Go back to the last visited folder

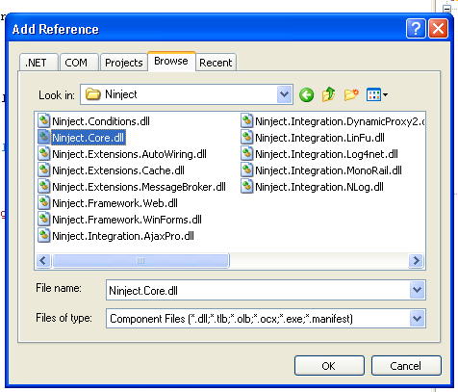307,95
